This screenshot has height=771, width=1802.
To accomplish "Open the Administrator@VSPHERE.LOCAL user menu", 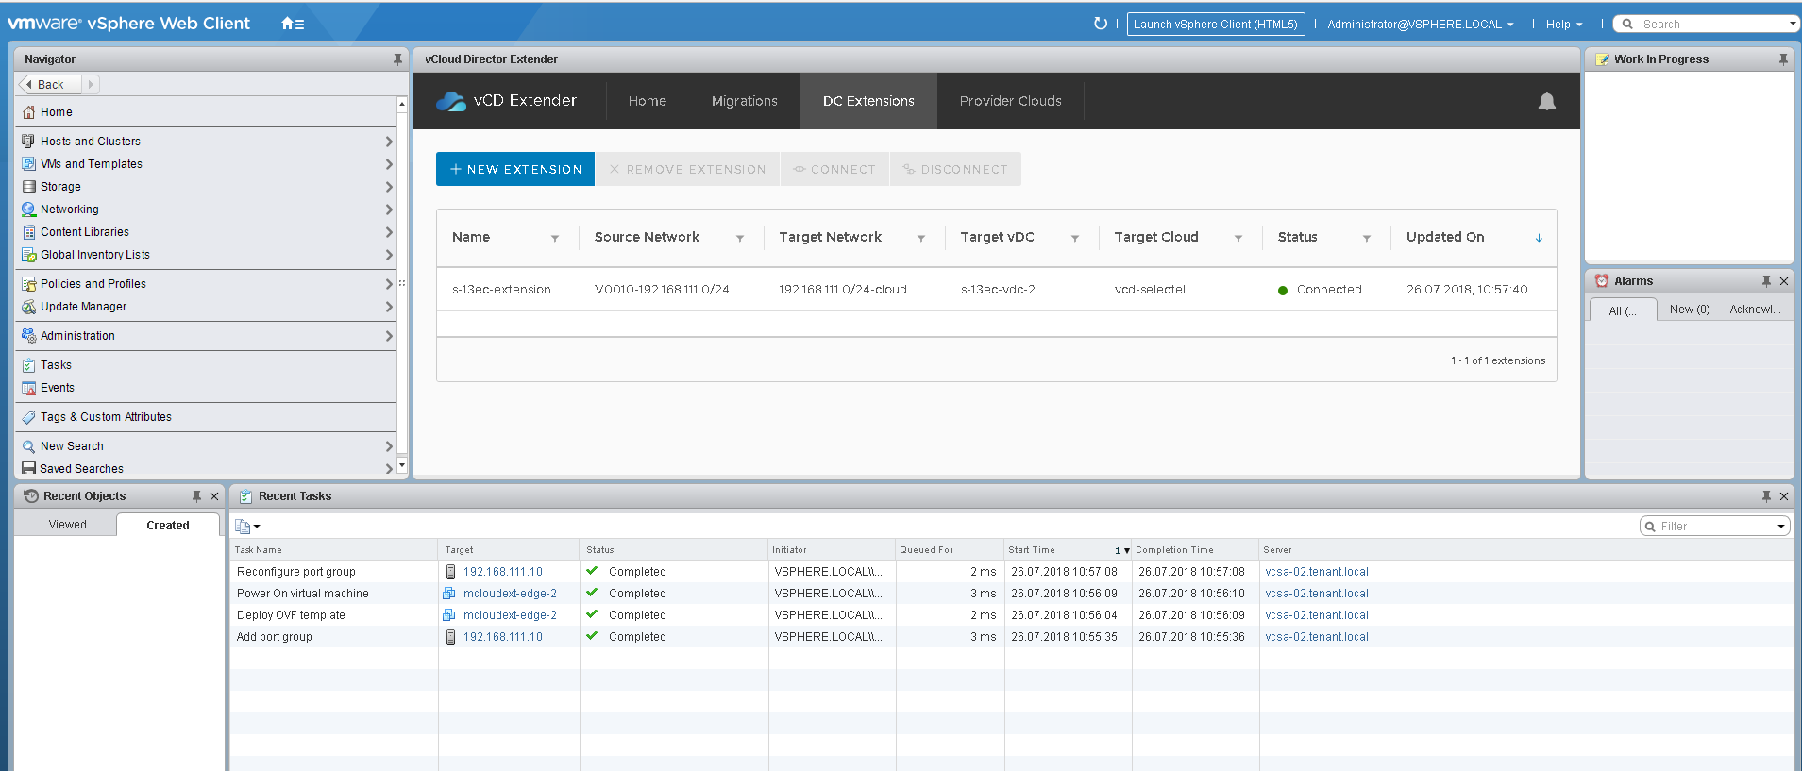I will 1421,25.
